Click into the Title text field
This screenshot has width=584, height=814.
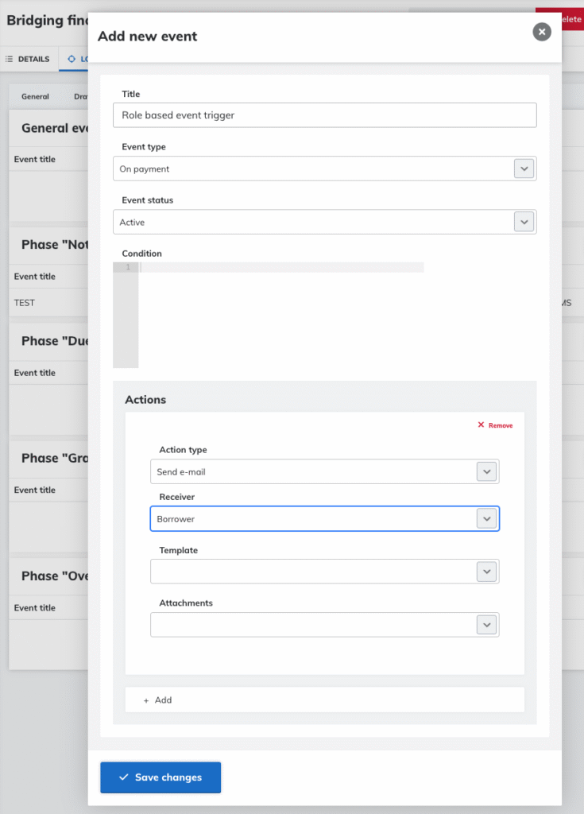coord(324,115)
